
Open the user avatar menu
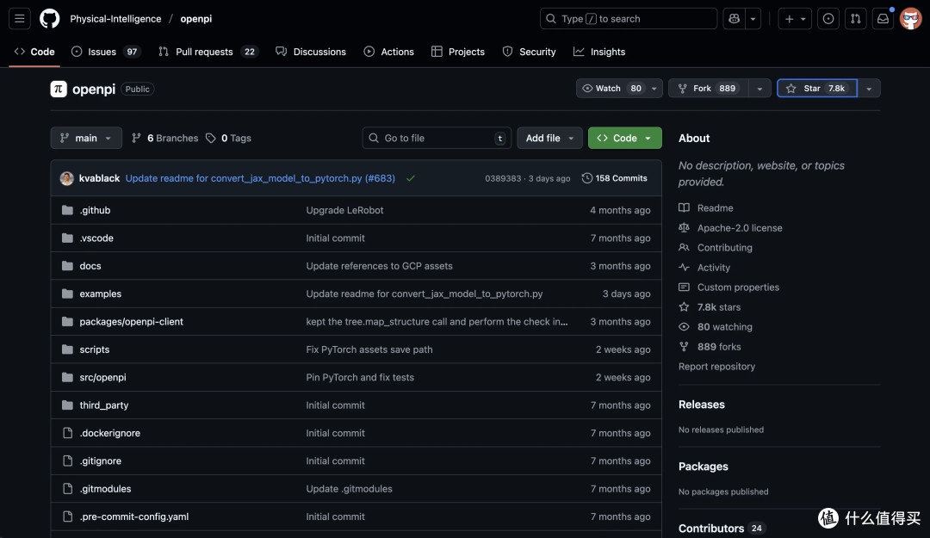910,19
